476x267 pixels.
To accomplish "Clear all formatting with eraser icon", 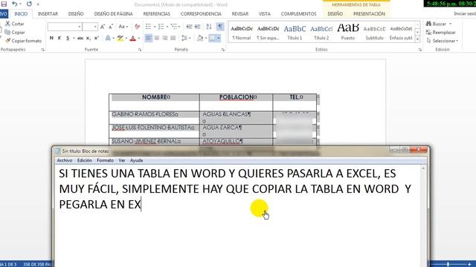I will pos(137,27).
